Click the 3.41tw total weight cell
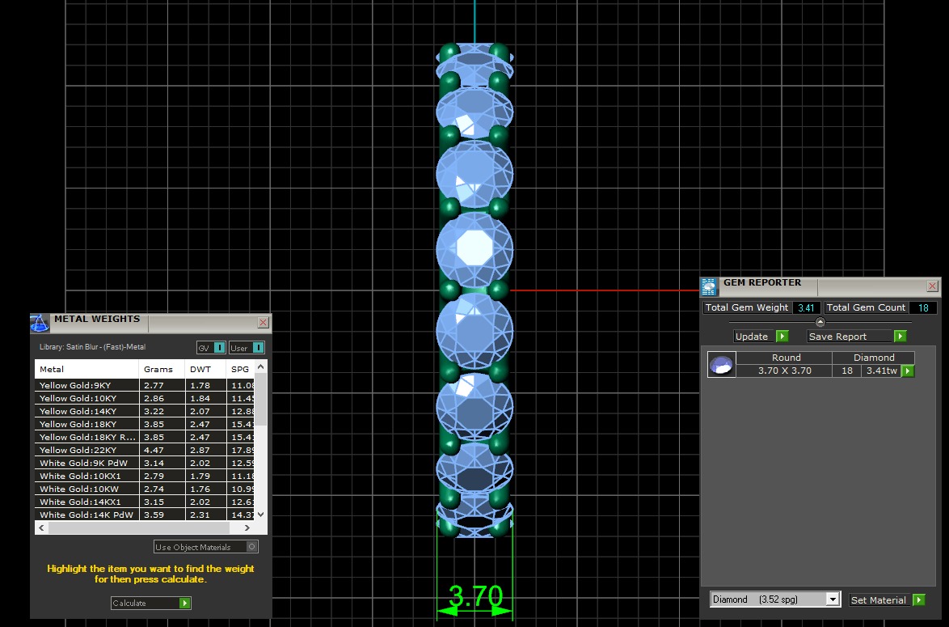Image resolution: width=949 pixels, height=627 pixels. pyautogui.click(x=881, y=371)
